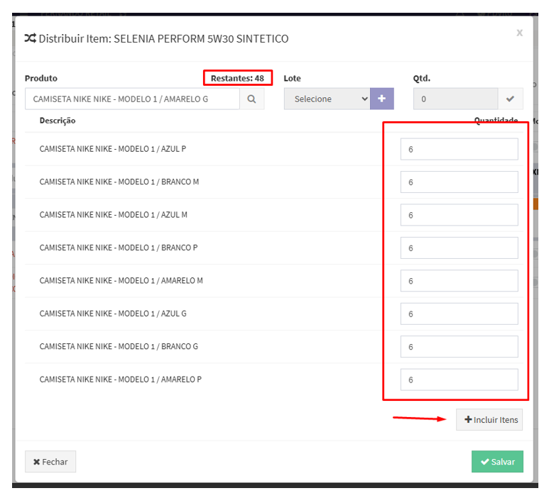Open the Lote 'Selecione' dropdown
This screenshot has height=498, width=549.
[x=327, y=99]
